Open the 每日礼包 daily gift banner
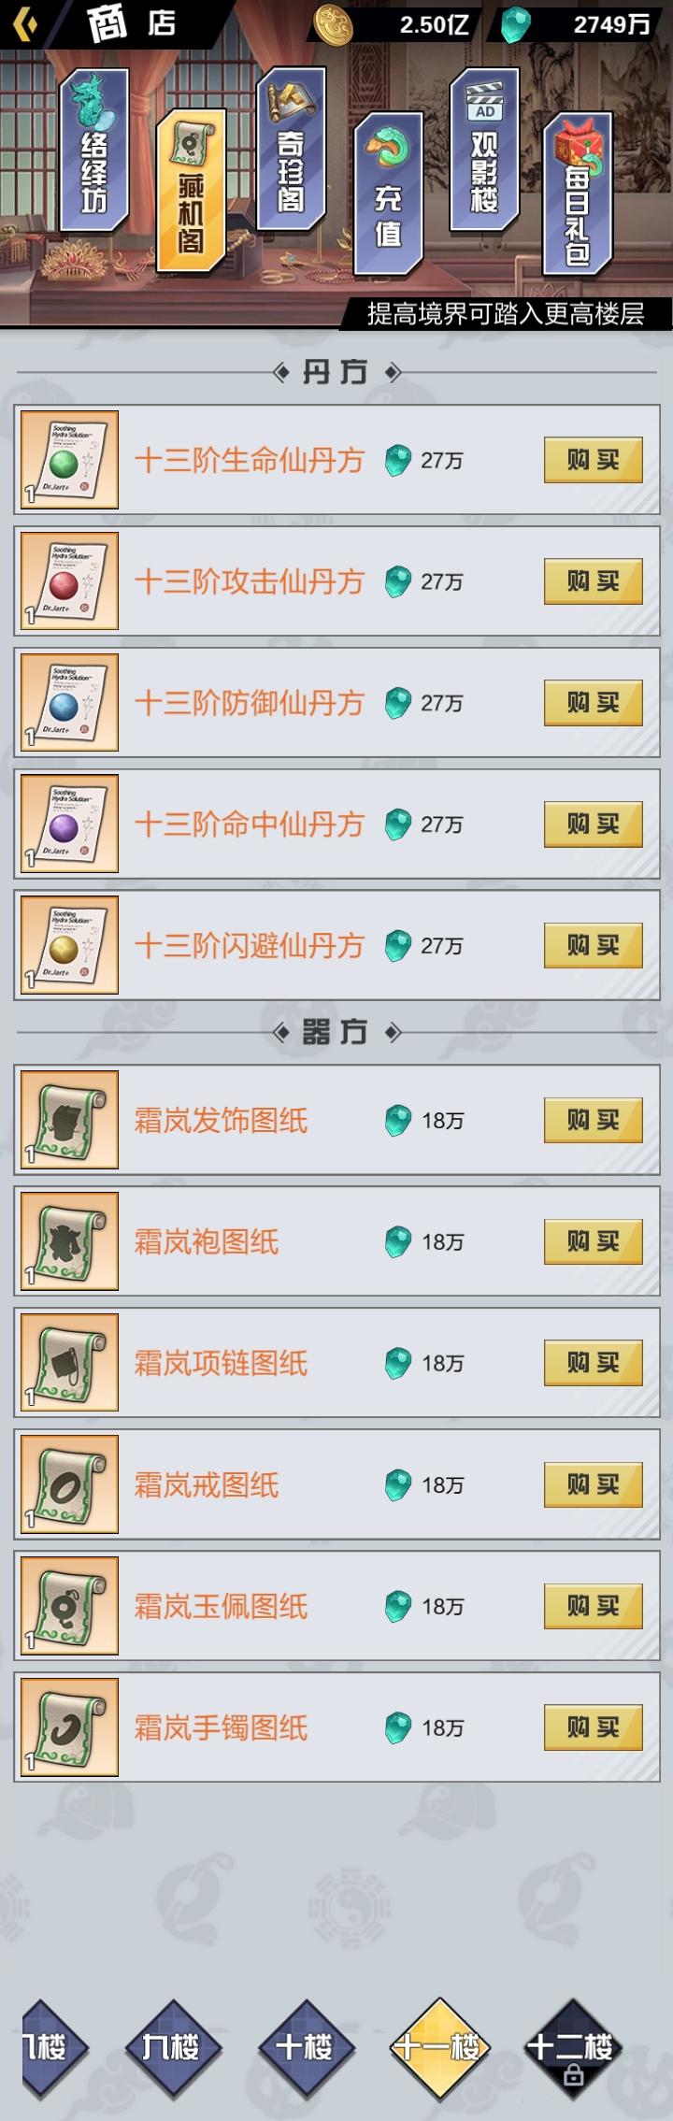 pos(578,193)
